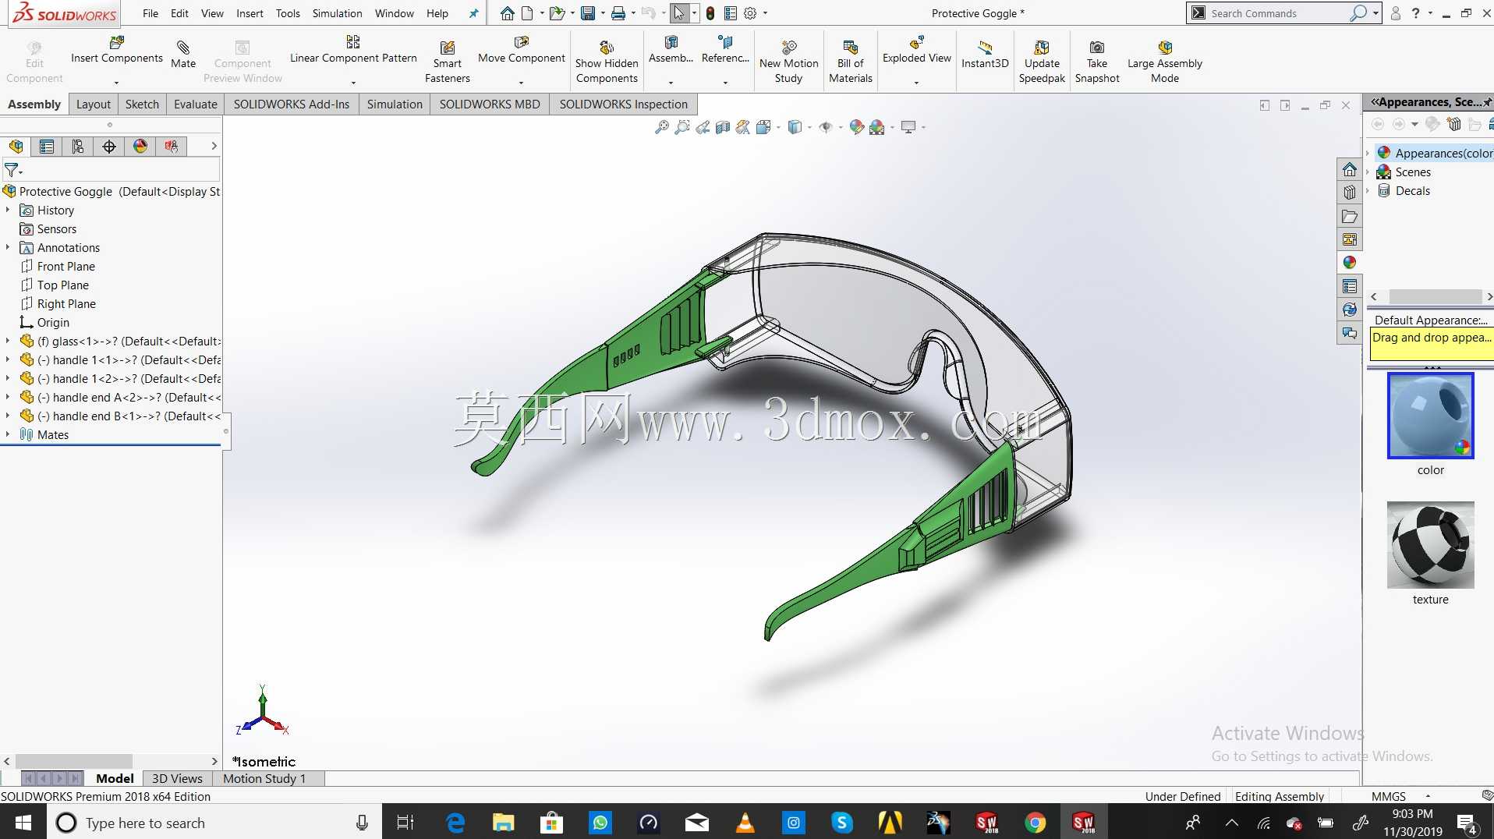Switch to the Sketch tab
This screenshot has height=839, width=1494.
click(142, 104)
